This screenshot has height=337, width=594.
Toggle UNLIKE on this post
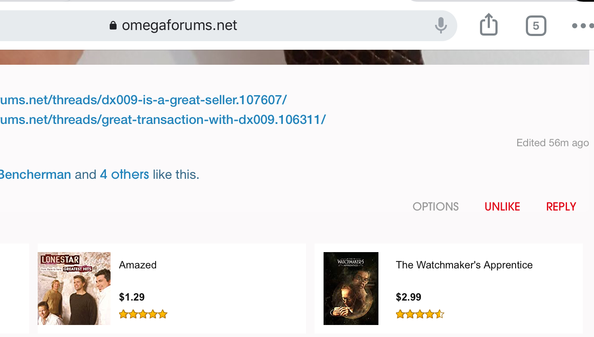tap(502, 207)
